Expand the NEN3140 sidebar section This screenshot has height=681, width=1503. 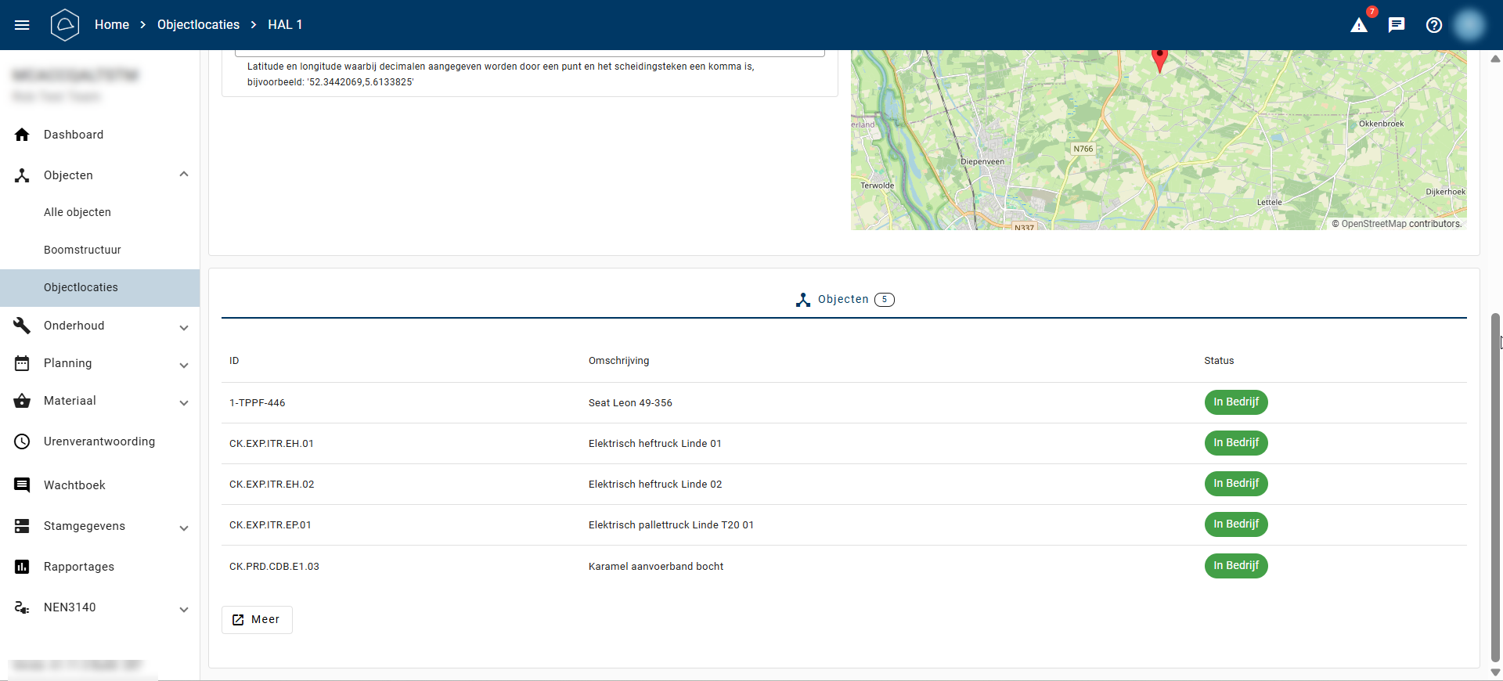click(x=184, y=609)
